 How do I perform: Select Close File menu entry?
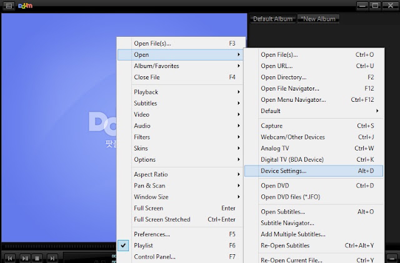pos(181,77)
